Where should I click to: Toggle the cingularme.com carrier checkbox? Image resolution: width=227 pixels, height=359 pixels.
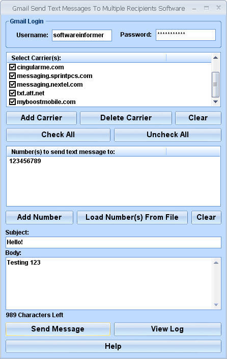click(12, 67)
